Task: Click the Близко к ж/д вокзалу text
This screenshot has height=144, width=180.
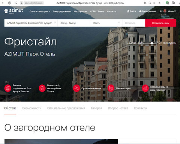Action: point(54,88)
